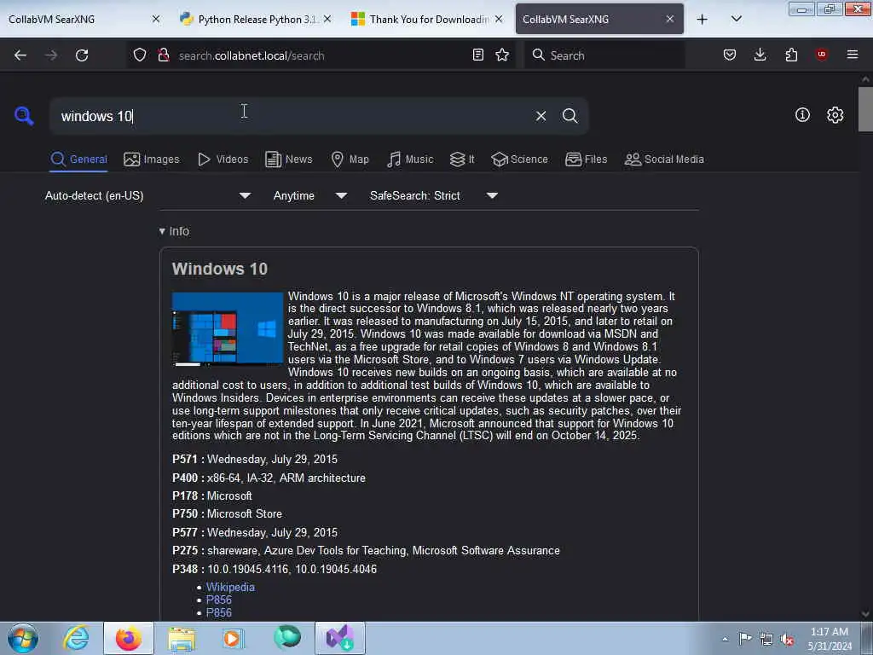The image size is (873, 655).
Task: Click the page vertical scrollbar thumb
Action: [865, 109]
